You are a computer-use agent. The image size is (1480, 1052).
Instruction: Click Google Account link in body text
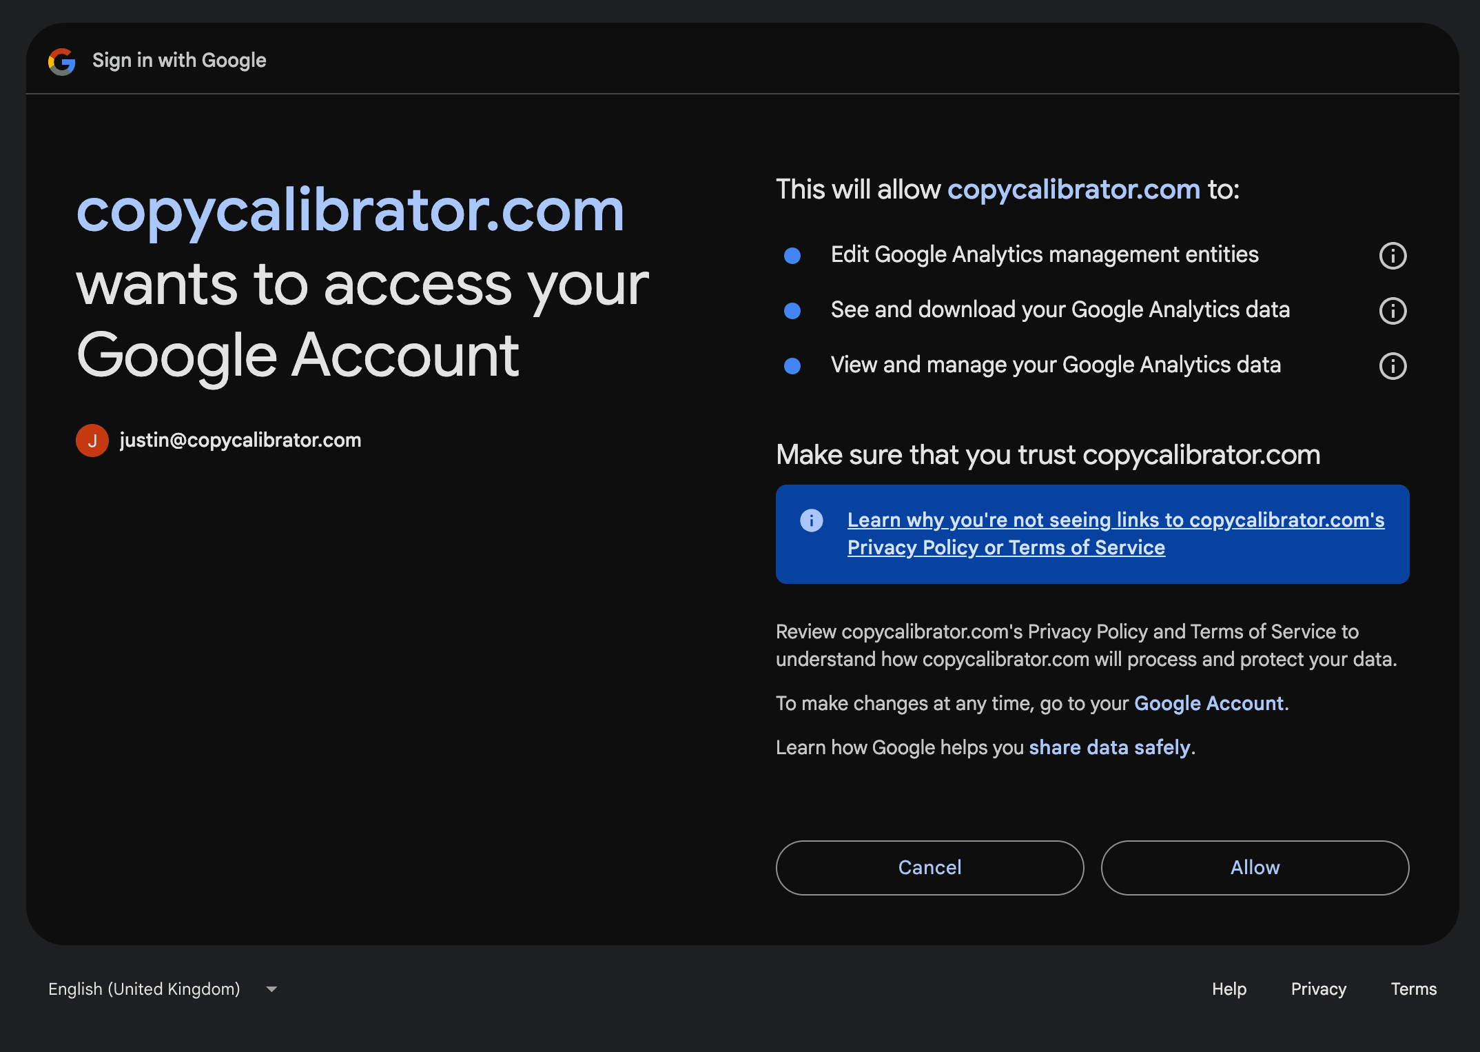click(1208, 702)
